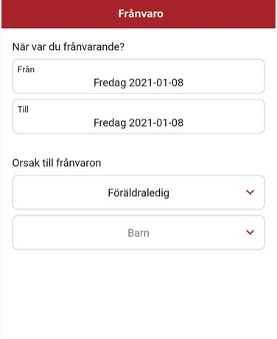Viewport: 277px width, 339px height.
Task: Open the Från date field
Action: tap(138, 76)
